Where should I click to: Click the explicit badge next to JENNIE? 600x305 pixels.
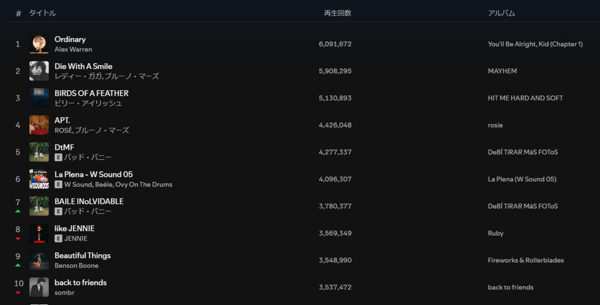point(59,238)
